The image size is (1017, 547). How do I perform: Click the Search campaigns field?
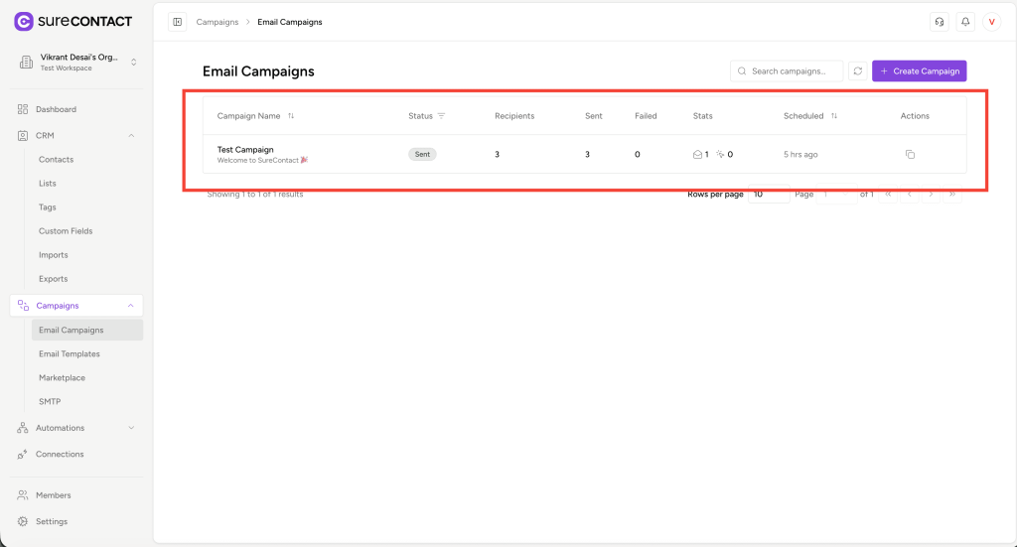tap(787, 71)
